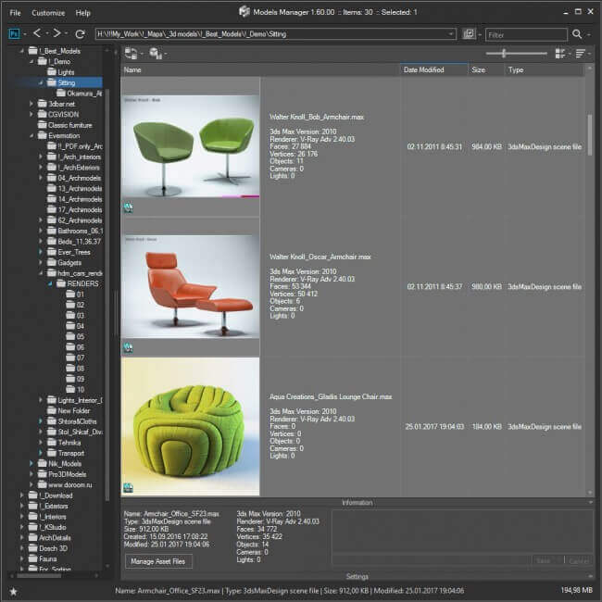Collapse the RENDERS folder
Viewport: 602px width, 602px height.
50,283
